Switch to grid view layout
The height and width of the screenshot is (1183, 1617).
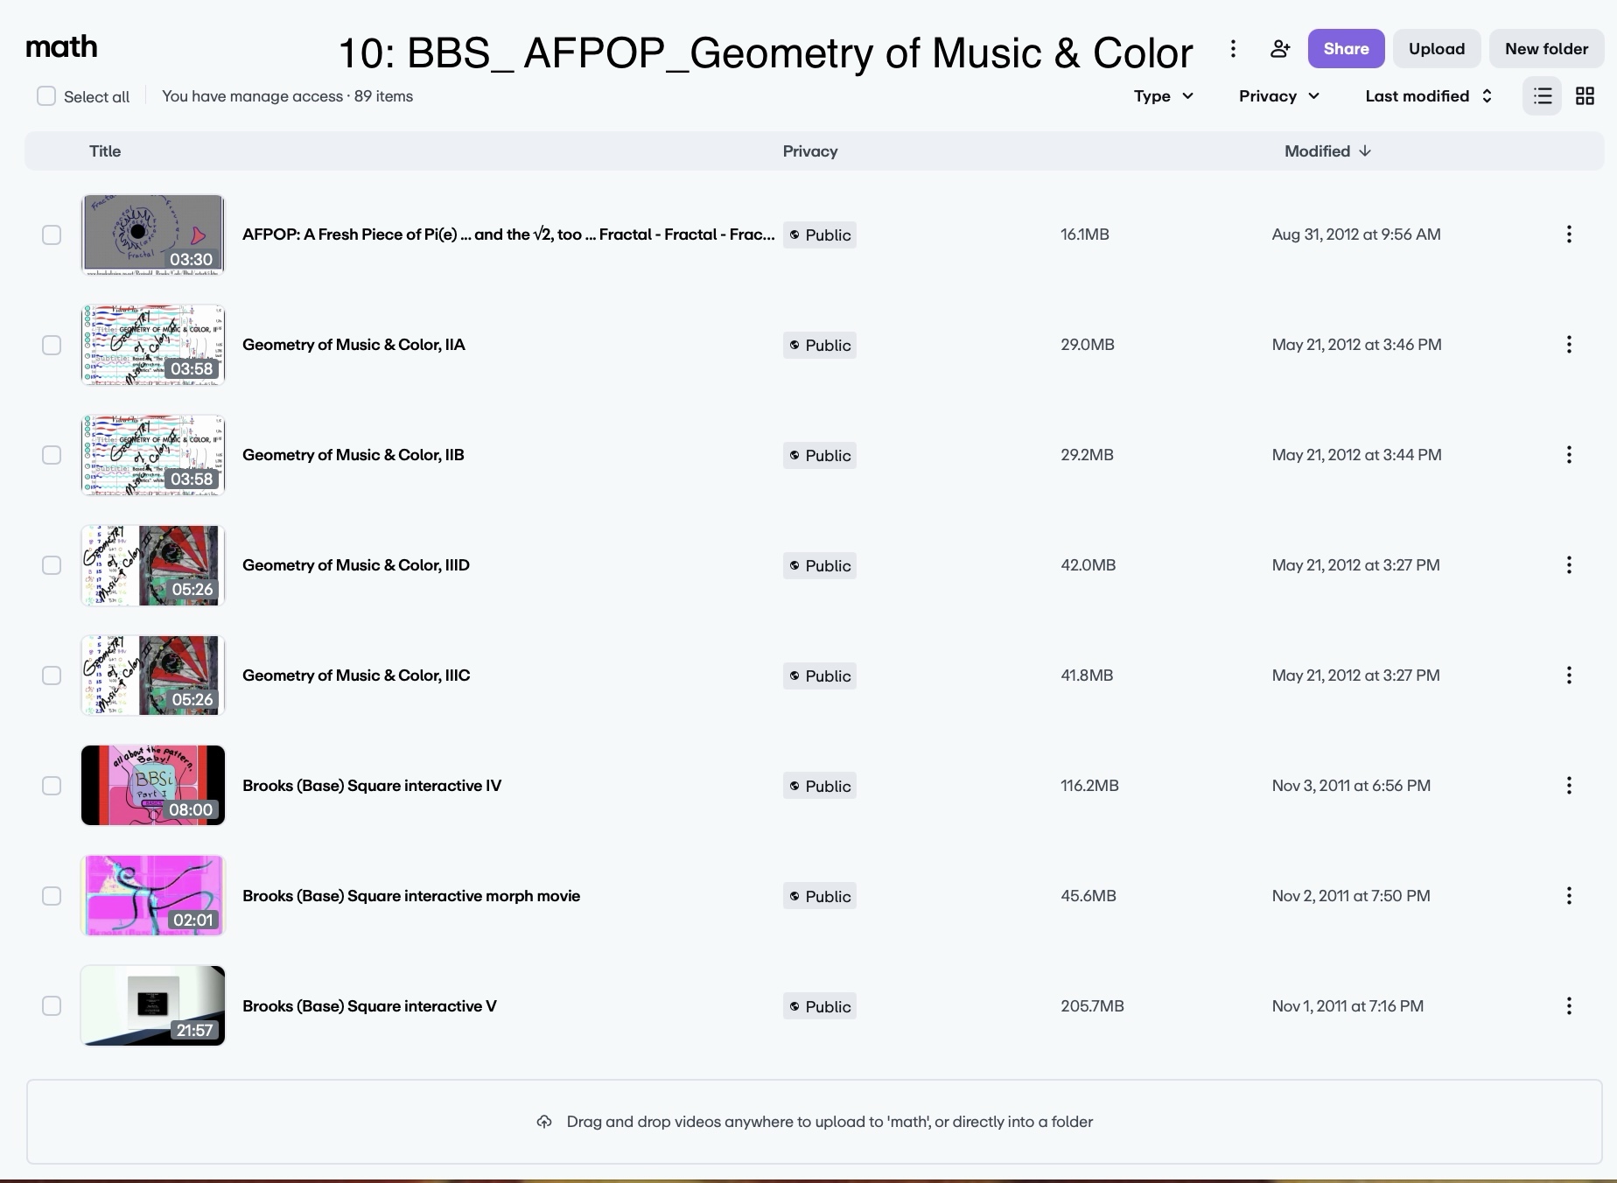coord(1585,96)
